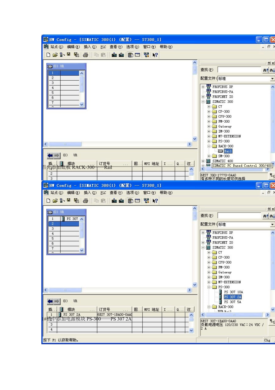Click search-up binoculars icon in lower catalog
The height and width of the screenshot is (390, 275).
pyautogui.click(x=265, y=216)
